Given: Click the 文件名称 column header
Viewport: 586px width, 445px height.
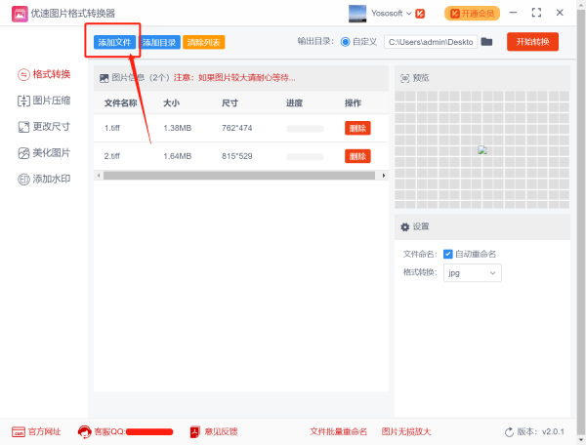Looking at the screenshot, I should [x=120, y=103].
